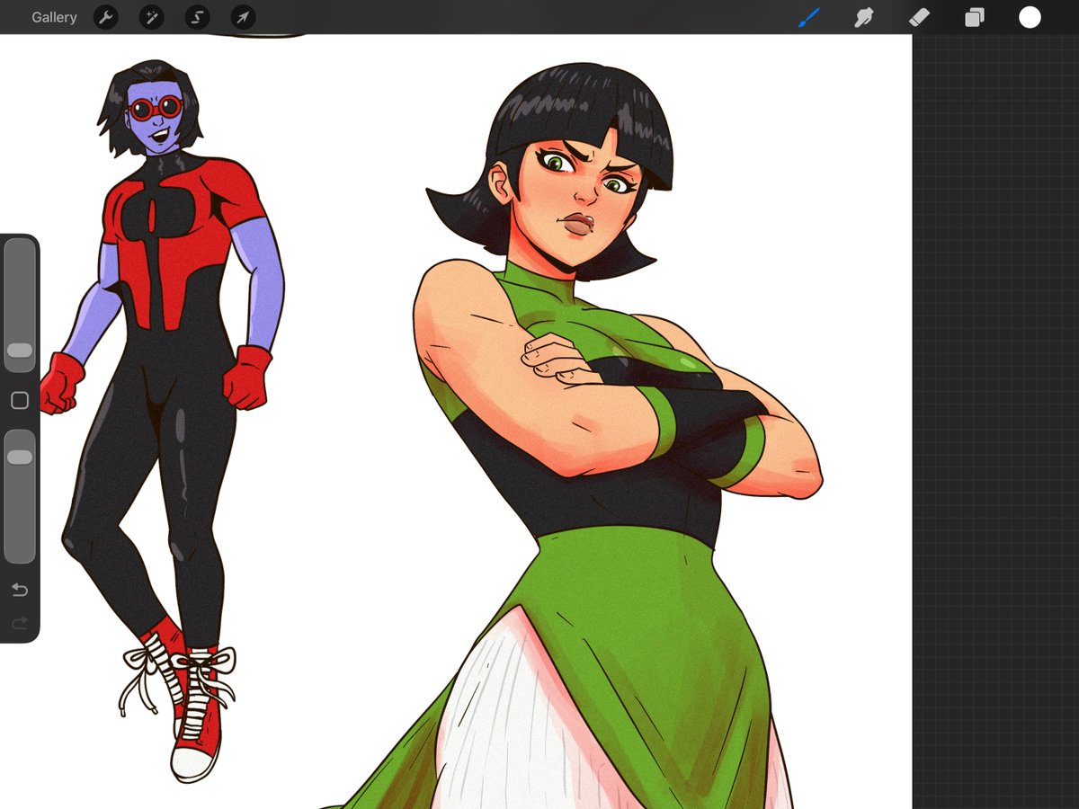Open the Adjustments magic wand menu
Screen dimensions: 1079x809
(x=151, y=17)
